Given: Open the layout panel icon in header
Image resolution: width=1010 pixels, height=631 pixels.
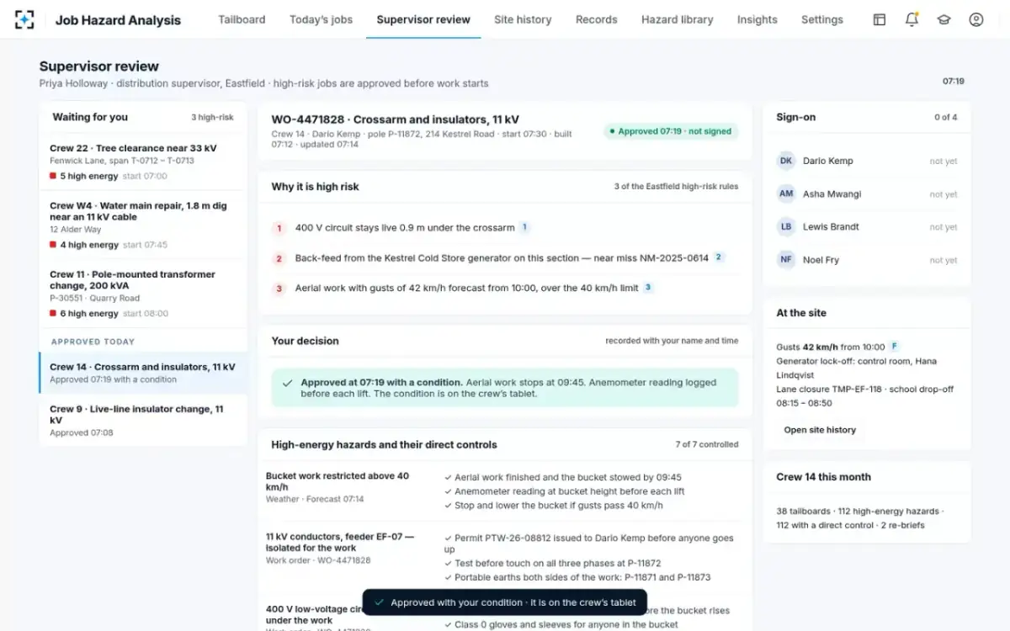Looking at the screenshot, I should point(880,19).
